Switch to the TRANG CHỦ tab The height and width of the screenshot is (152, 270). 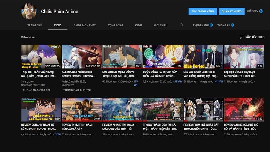[x=34, y=25]
